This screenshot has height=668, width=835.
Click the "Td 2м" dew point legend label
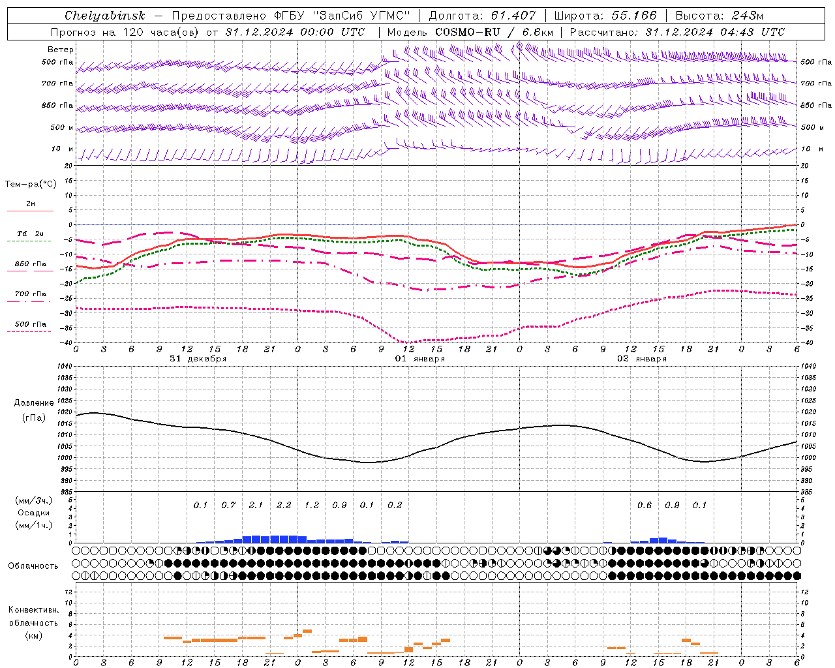pos(30,234)
